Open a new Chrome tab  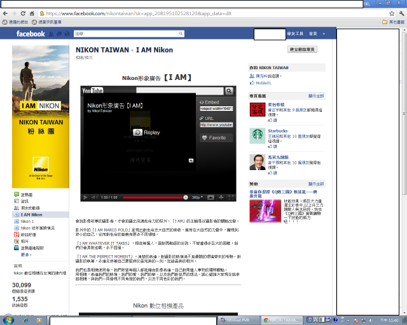366,4
